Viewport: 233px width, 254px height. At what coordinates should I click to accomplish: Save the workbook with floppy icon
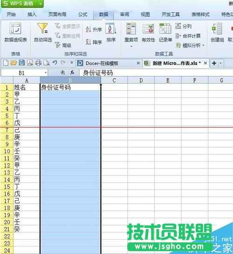point(22,63)
